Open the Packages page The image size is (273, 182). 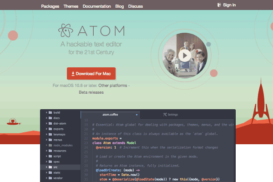(x=50, y=6)
